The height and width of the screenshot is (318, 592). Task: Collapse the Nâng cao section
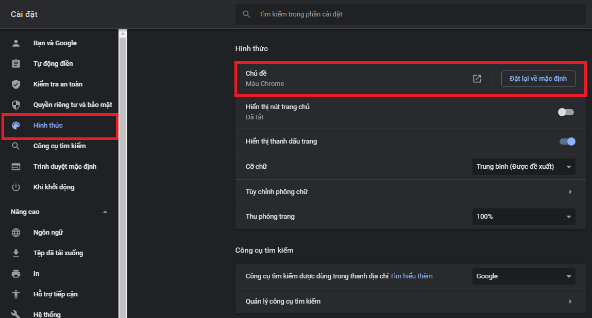[105, 211]
